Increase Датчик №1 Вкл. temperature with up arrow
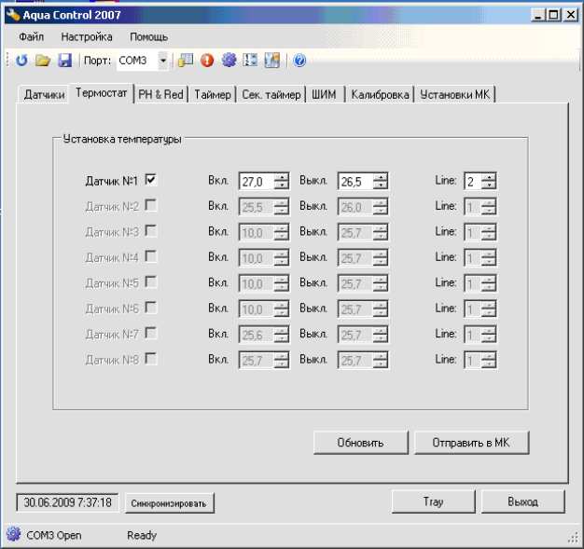The image size is (584, 549). coord(281,177)
